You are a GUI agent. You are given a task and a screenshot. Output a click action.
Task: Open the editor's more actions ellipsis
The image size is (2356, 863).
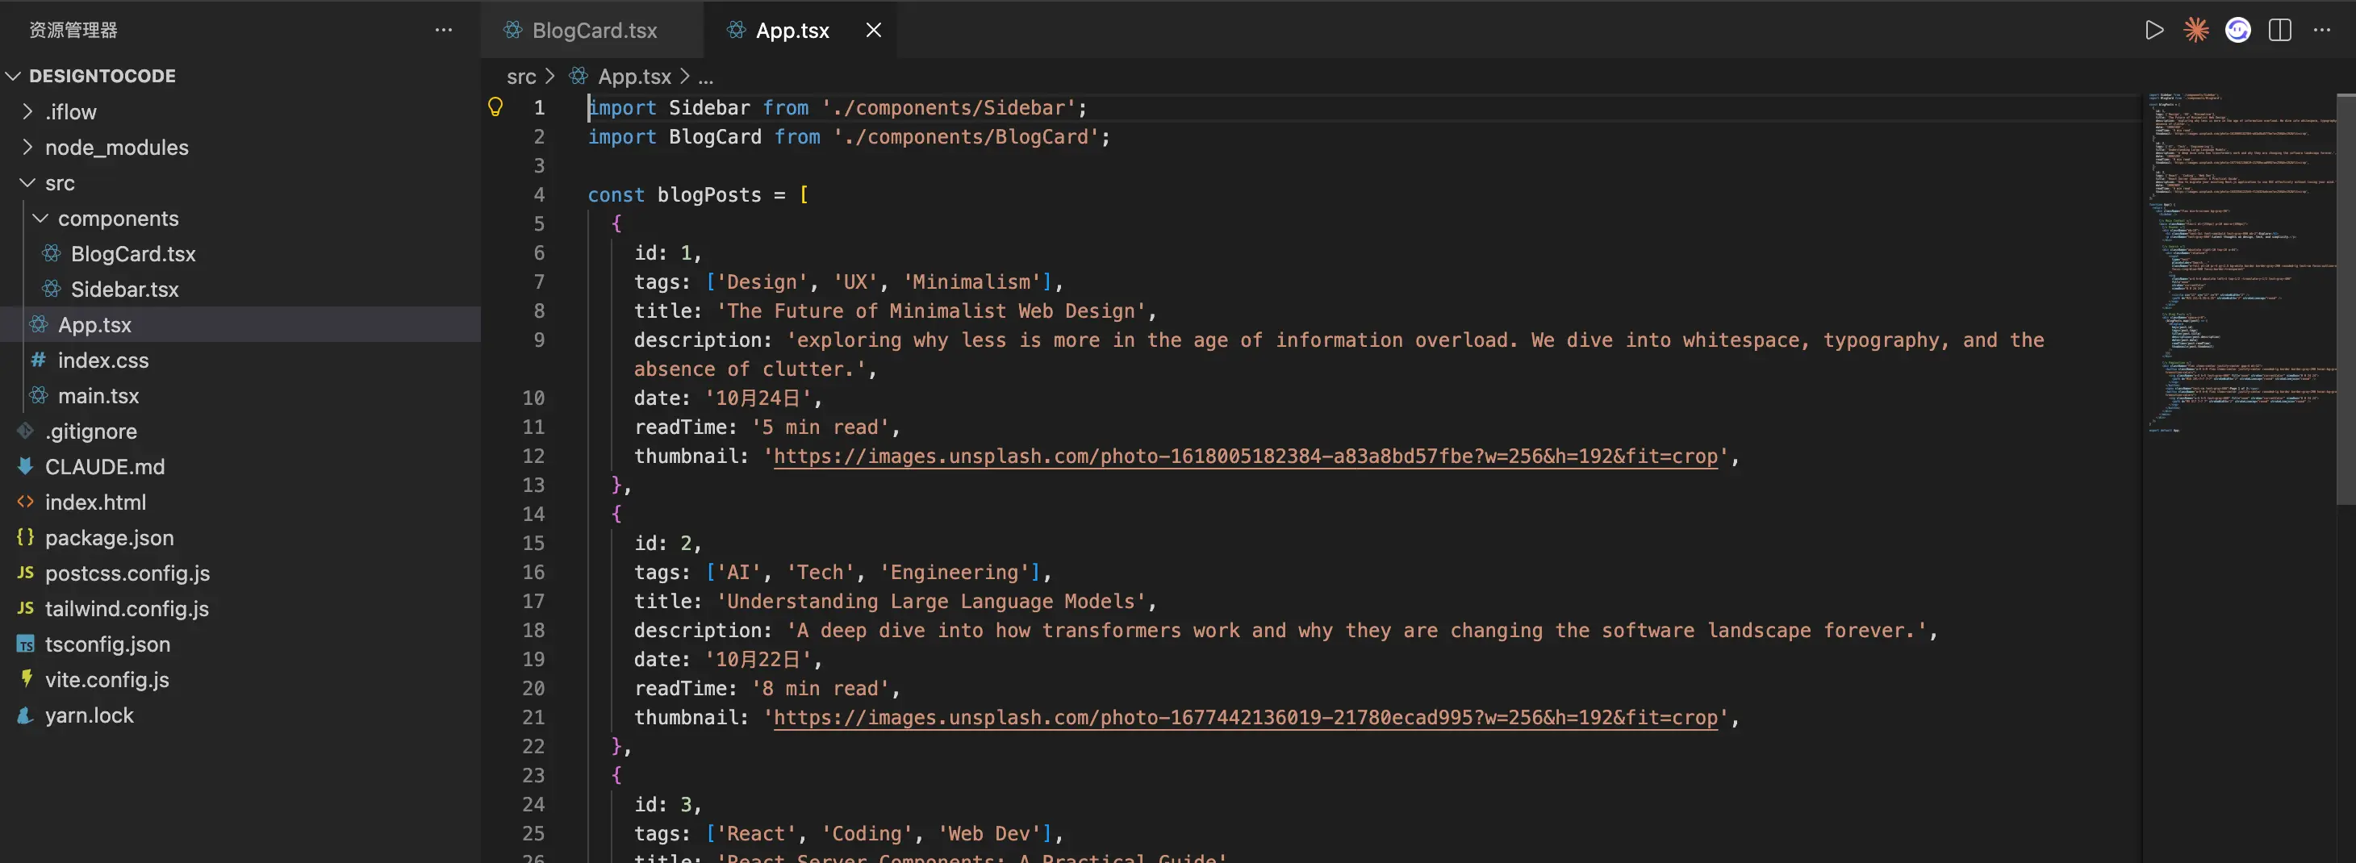(2321, 30)
